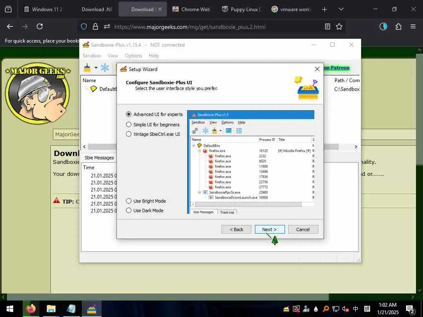
Task: Click the magnifier icon in the system tray
Action: (x=326, y=309)
